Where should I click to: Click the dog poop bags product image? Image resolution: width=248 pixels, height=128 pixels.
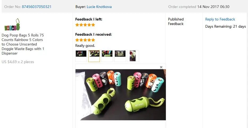[12, 24]
